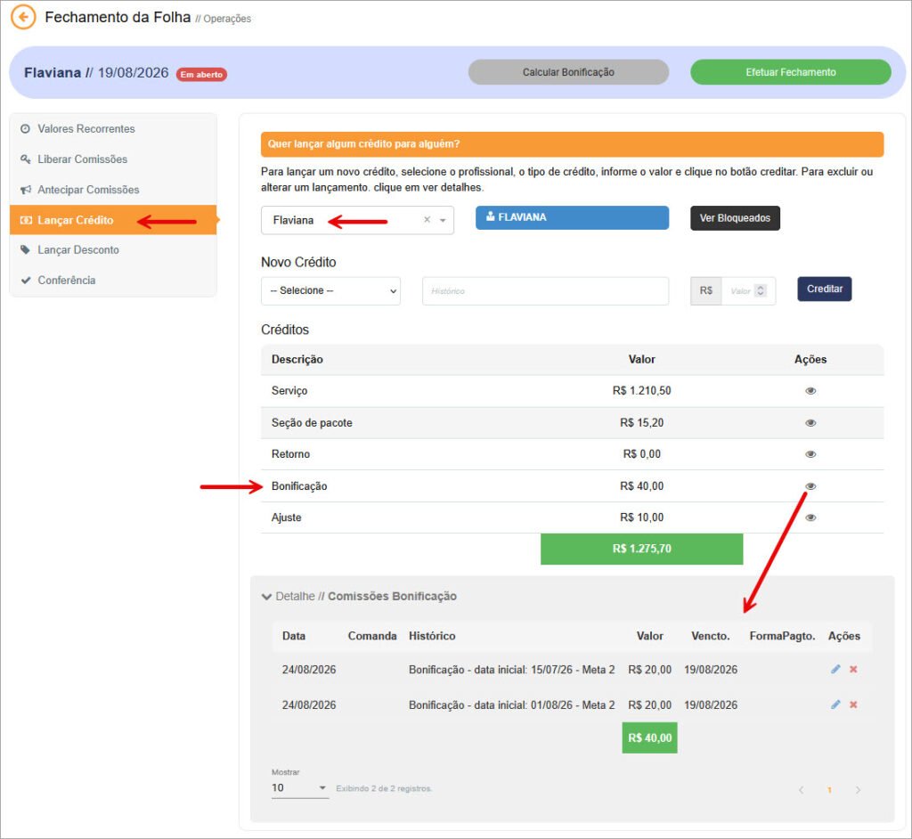This screenshot has width=912, height=839.
Task: Open Antecipar Comissões menu item
Action: (x=88, y=190)
